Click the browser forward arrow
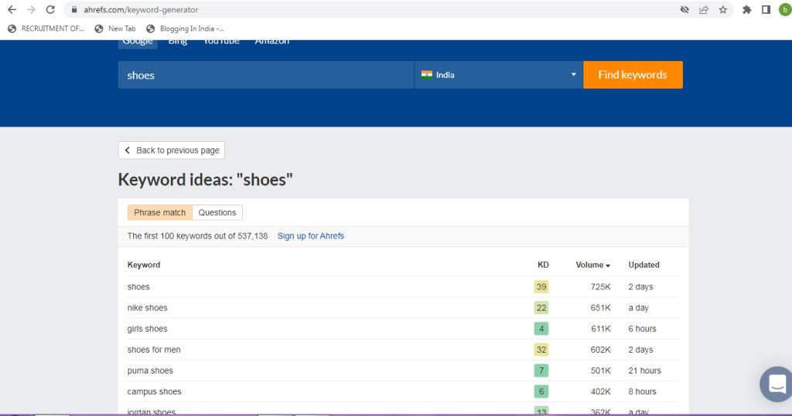The width and height of the screenshot is (792, 416). [31, 9]
